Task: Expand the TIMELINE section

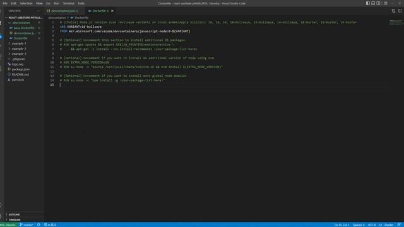Action: point(24,219)
